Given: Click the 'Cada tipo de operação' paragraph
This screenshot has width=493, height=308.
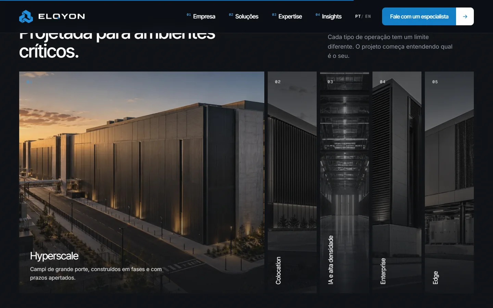Looking at the screenshot, I should 390,46.
